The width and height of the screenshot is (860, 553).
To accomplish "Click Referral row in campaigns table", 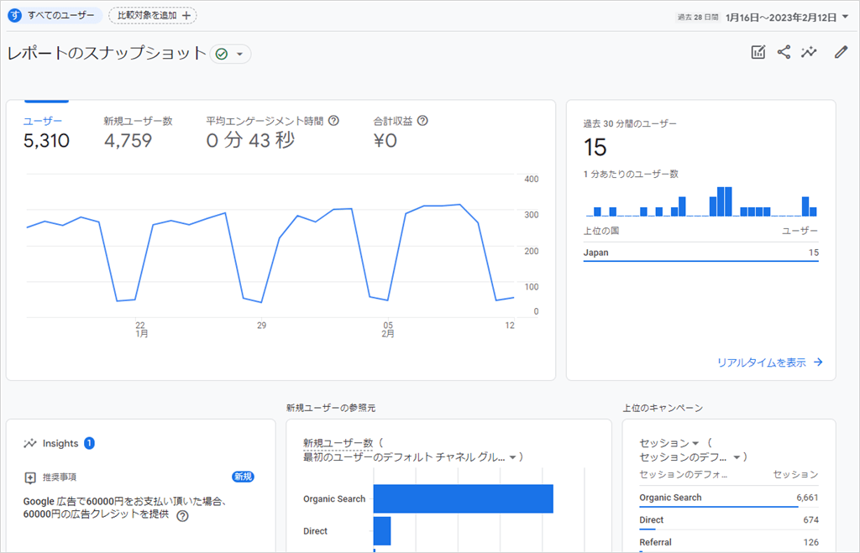I will (729, 543).
